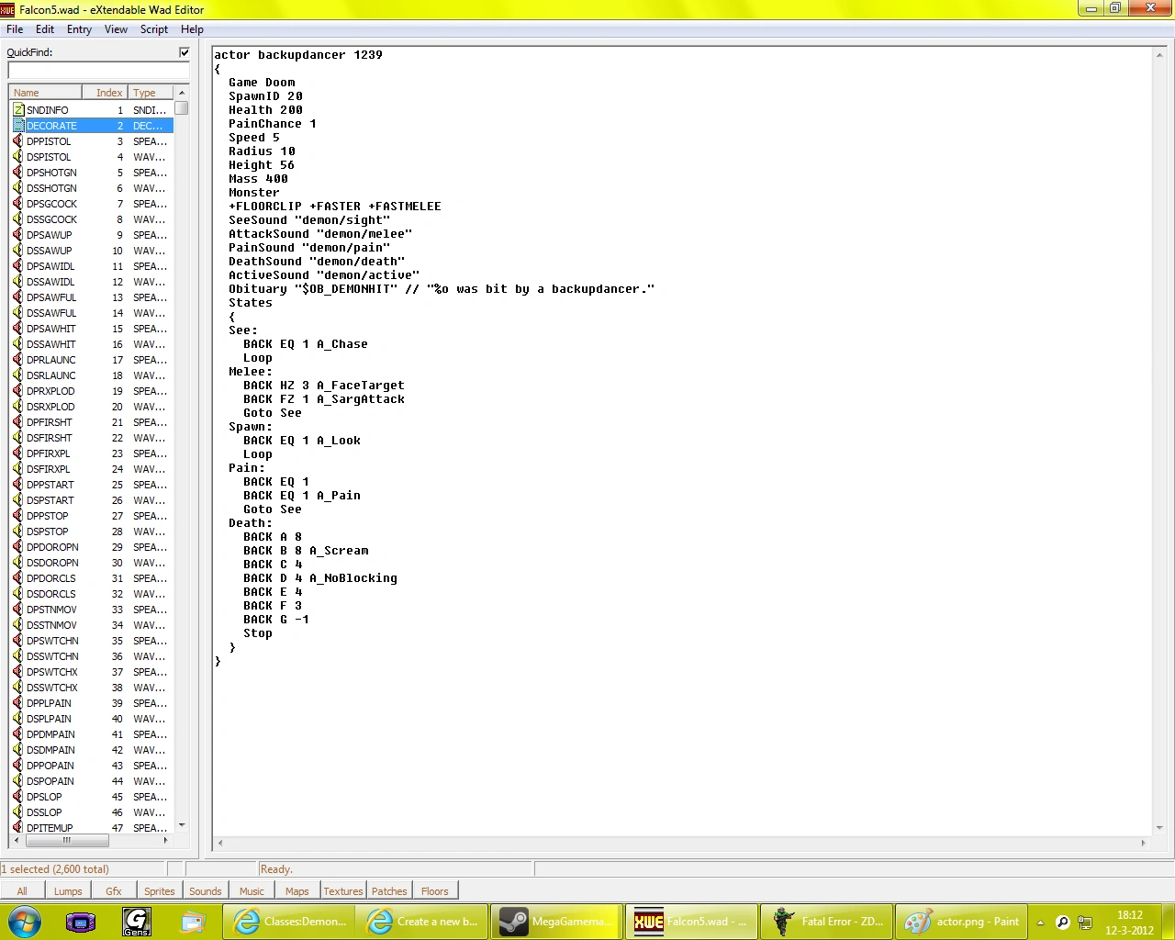This screenshot has height=940, width=1175.
Task: Switch to the All tab
Action: coord(22,891)
